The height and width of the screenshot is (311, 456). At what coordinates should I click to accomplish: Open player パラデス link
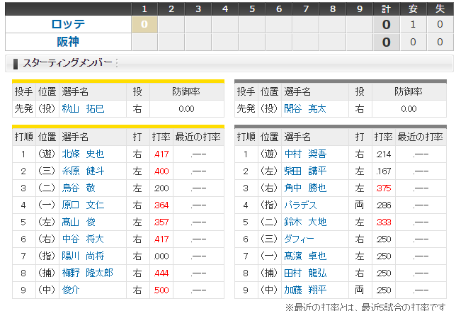(x=300, y=205)
